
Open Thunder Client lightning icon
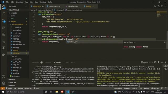tap(3, 48)
